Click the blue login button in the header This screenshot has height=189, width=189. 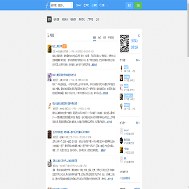tap(129, 5)
